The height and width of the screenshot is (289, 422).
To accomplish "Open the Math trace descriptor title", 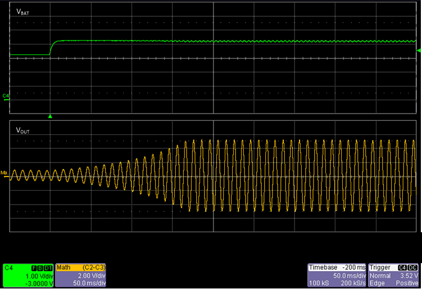I will click(x=64, y=268).
